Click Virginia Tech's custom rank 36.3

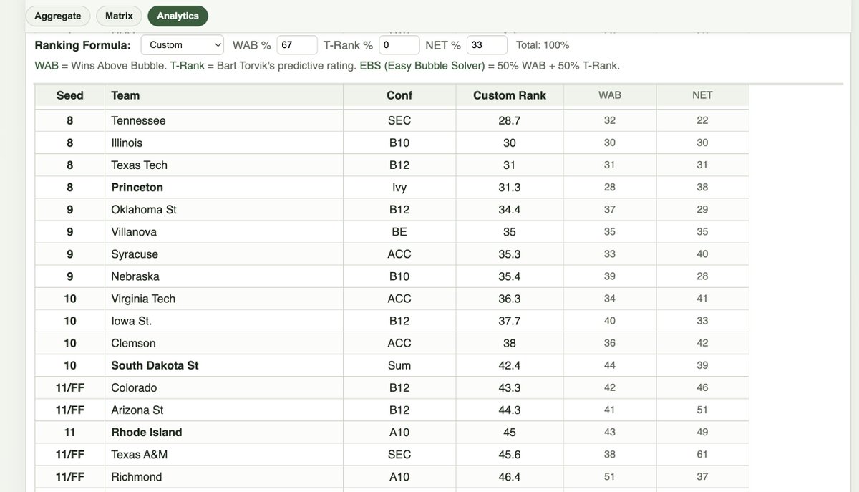pyautogui.click(x=510, y=298)
